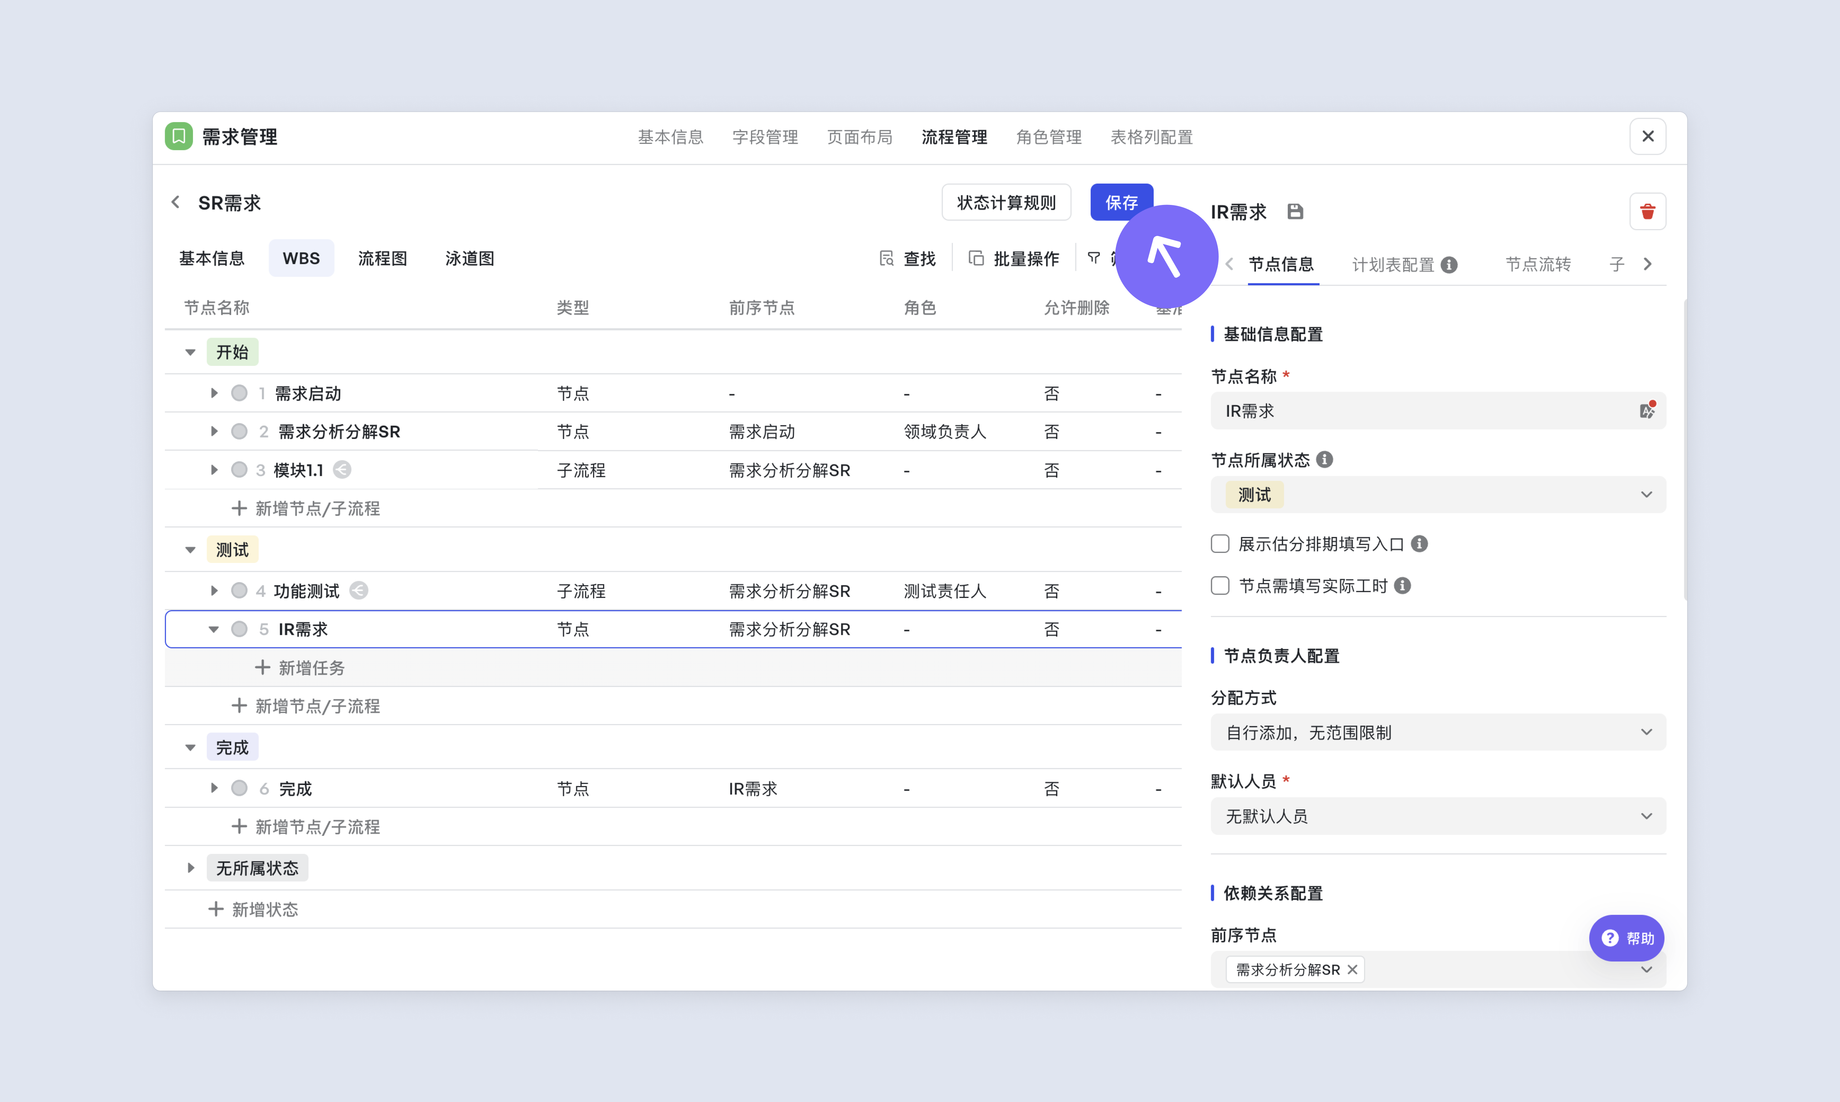Open the 帮助 help button
The height and width of the screenshot is (1102, 1840).
[1626, 938]
